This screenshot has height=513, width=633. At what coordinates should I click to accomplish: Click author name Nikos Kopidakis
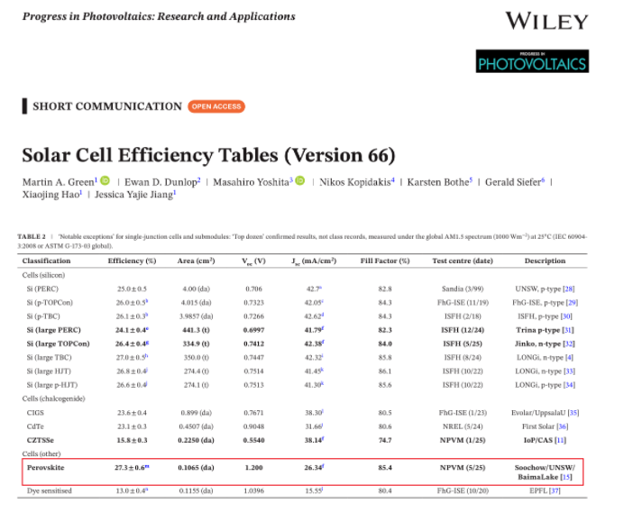tap(353, 182)
